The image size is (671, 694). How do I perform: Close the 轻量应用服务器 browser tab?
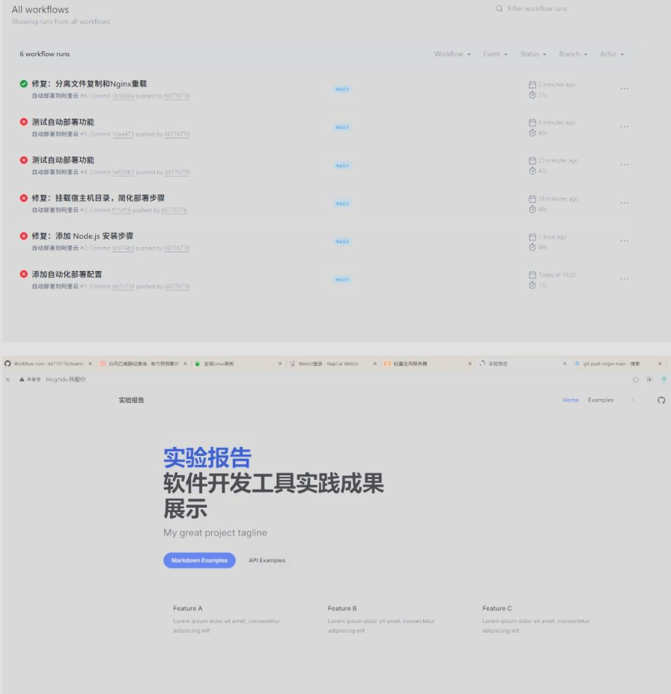[x=470, y=363]
